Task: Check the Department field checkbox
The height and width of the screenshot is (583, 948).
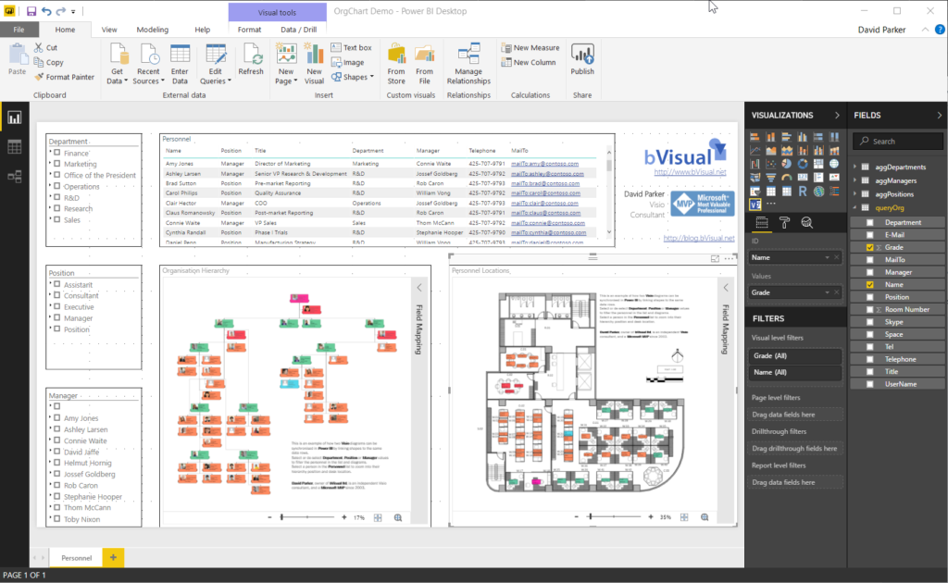Action: [x=871, y=222]
